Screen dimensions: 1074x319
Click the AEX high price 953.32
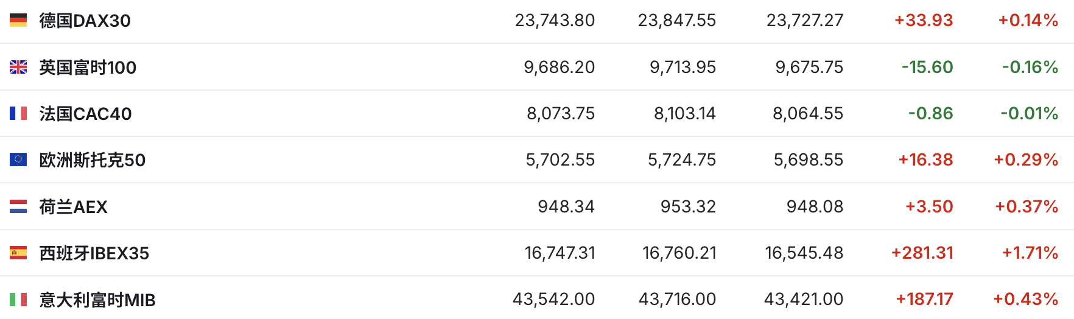tap(688, 206)
